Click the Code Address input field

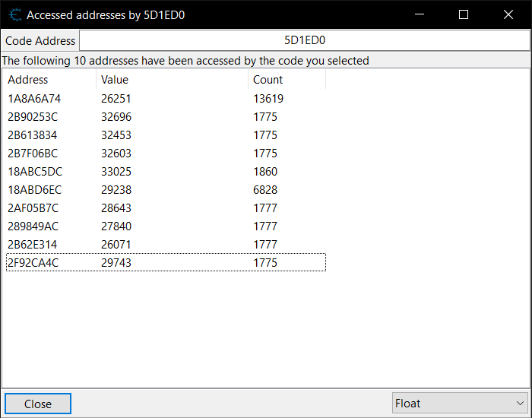point(304,40)
